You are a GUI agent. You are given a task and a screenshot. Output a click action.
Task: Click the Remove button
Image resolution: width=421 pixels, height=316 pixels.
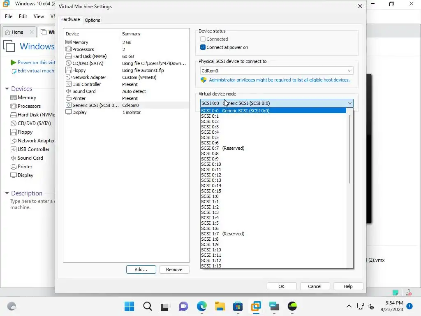coord(174,270)
